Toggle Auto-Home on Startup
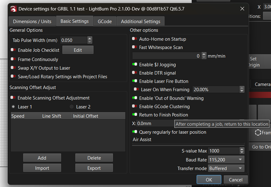Image resolution: width=271 pixels, height=187 pixels. click(135, 39)
